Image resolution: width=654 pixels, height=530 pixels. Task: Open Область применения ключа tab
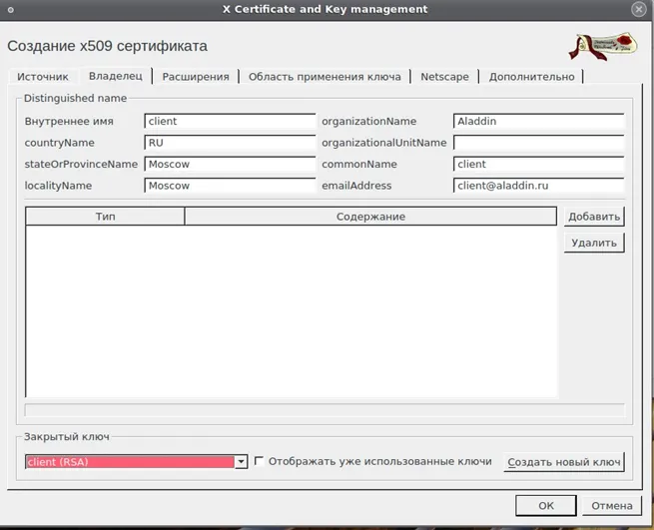click(x=325, y=77)
